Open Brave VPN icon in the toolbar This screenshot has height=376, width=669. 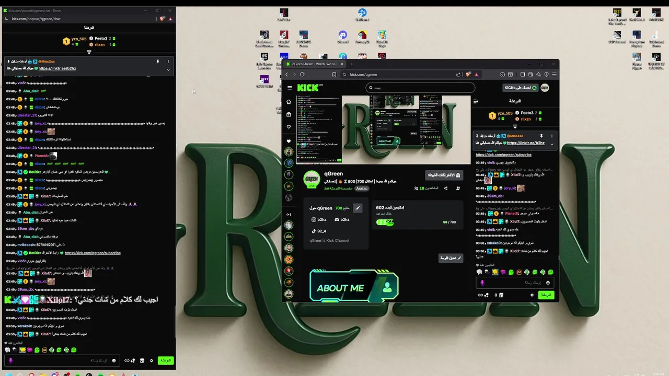[x=546, y=75]
